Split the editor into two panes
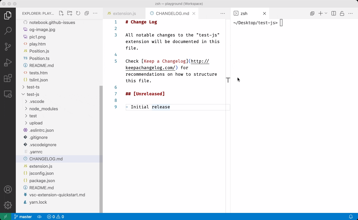Image resolution: width=358 pixels, height=220 pixels. [333, 13]
